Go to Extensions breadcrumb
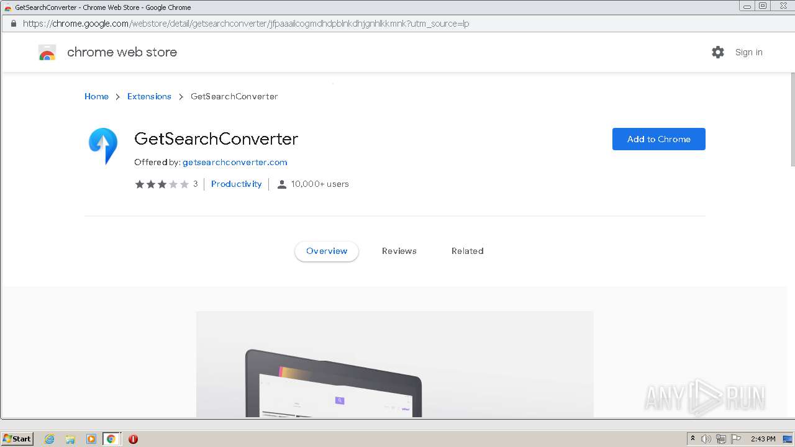 [149, 96]
